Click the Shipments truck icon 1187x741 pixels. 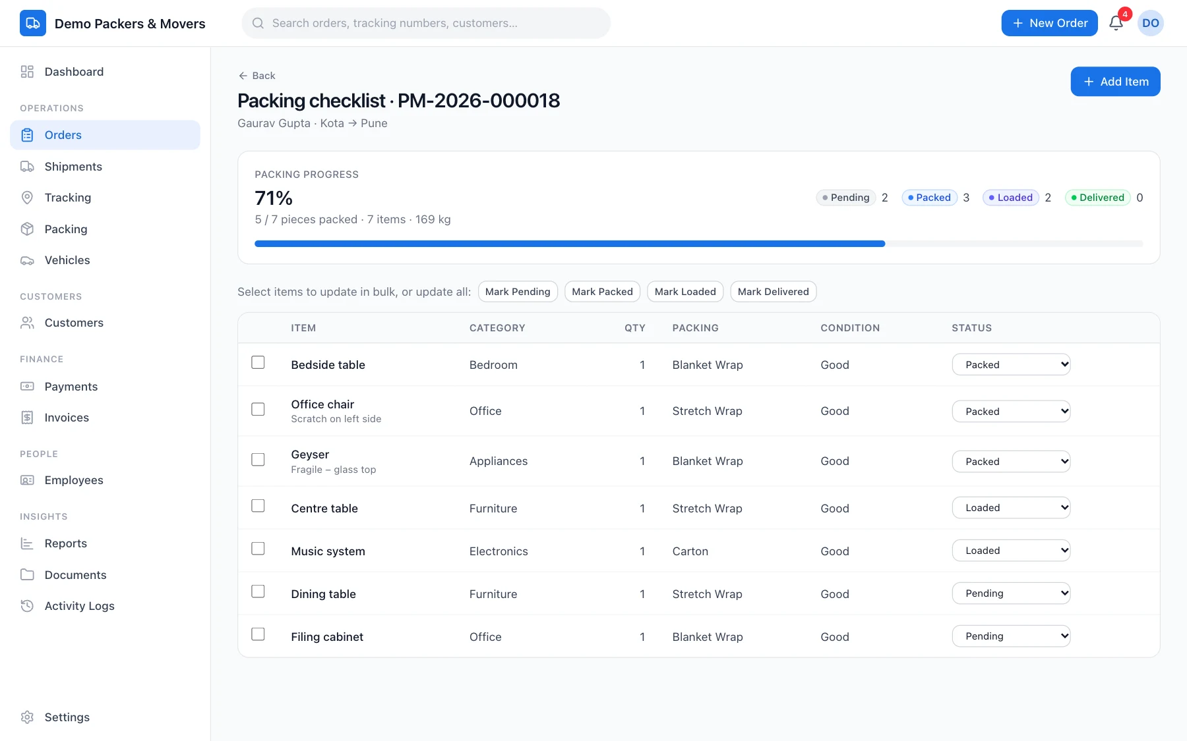(27, 167)
